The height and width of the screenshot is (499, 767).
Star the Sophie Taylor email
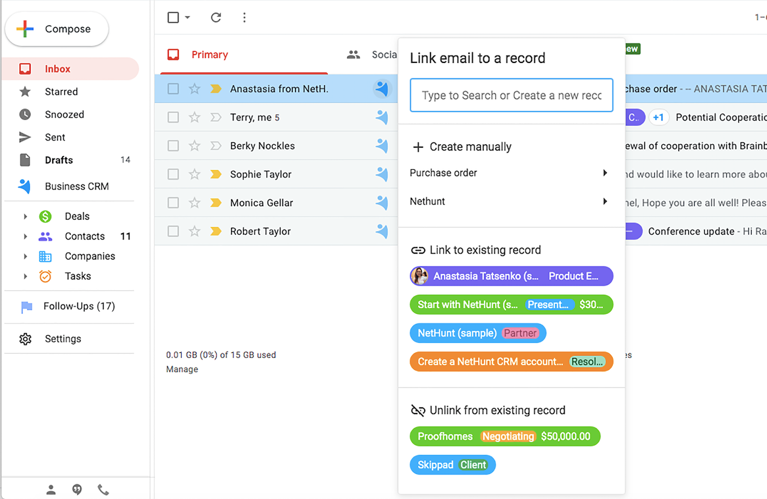coord(194,174)
